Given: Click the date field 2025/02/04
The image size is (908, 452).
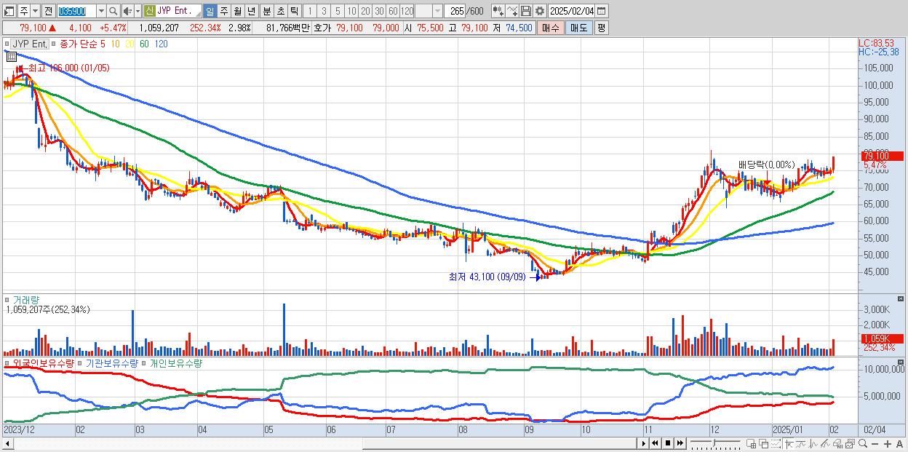Looking at the screenshot, I should point(571,11).
